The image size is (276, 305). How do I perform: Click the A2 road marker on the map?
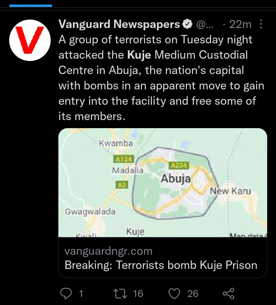click(x=121, y=185)
